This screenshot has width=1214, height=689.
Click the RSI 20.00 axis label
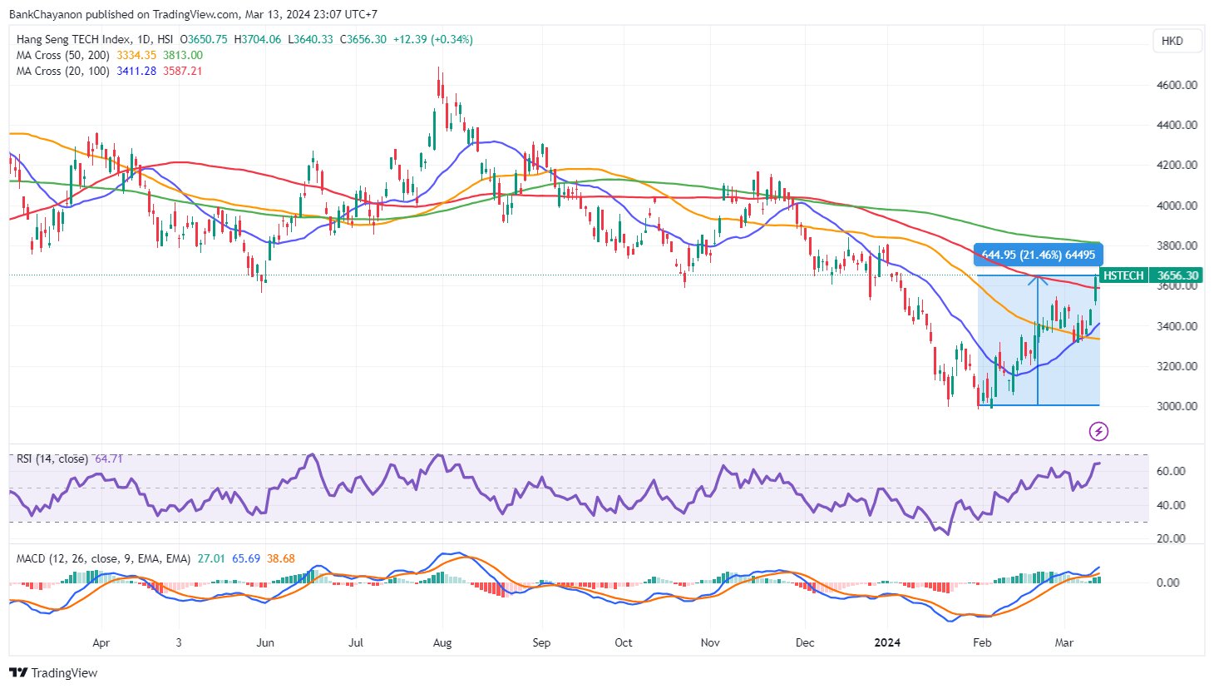[x=1171, y=538]
